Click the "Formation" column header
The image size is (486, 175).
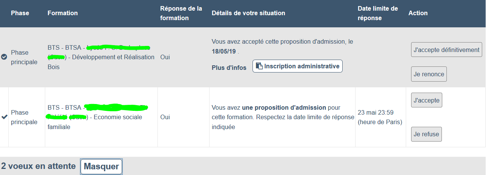[62, 13]
